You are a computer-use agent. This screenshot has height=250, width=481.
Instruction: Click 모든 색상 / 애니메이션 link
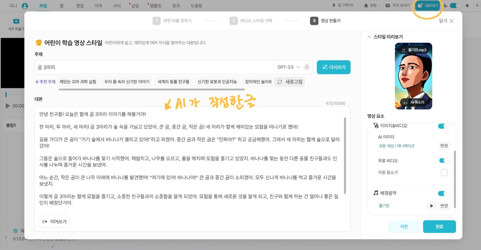pyautogui.click(x=396, y=146)
